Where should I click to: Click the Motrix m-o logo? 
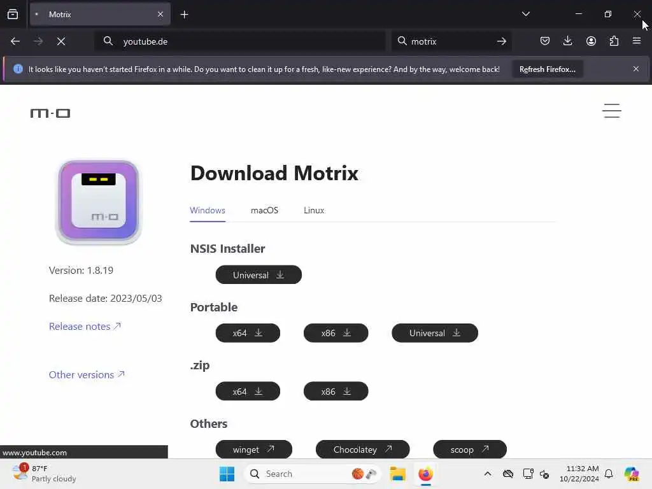coord(50,113)
